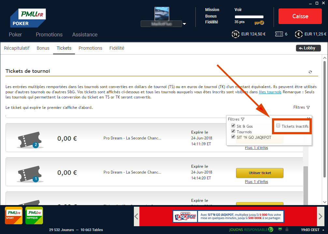Click Plus d'infos for 14:14:20 ticket
The image size is (328, 234).
click(256, 182)
